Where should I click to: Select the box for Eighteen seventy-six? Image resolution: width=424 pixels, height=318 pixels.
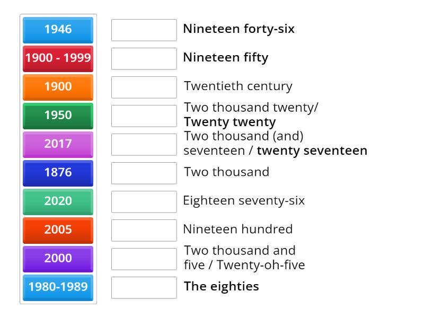pos(144,202)
